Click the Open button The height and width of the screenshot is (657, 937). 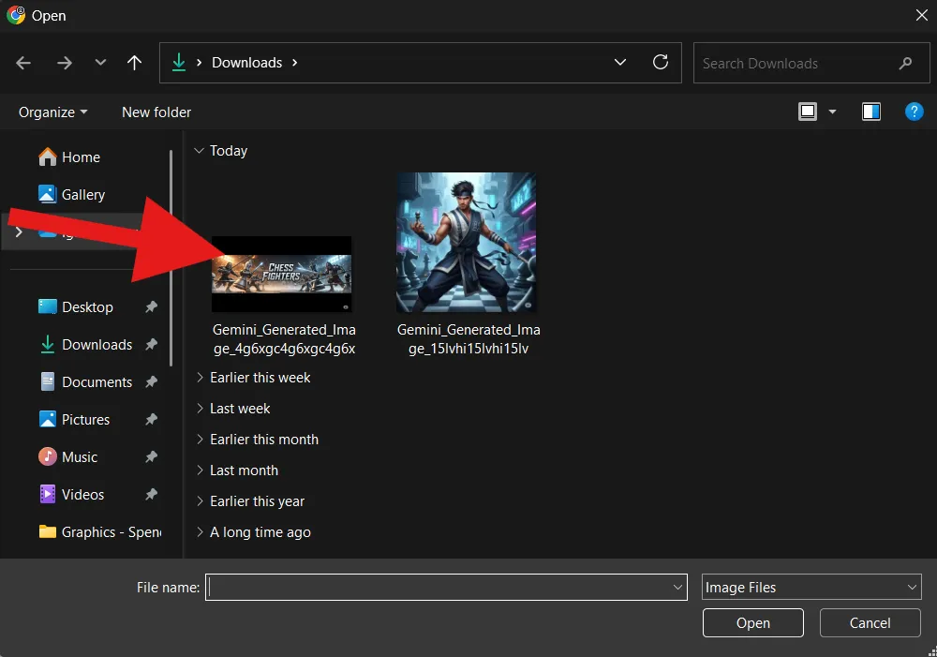(x=753, y=623)
